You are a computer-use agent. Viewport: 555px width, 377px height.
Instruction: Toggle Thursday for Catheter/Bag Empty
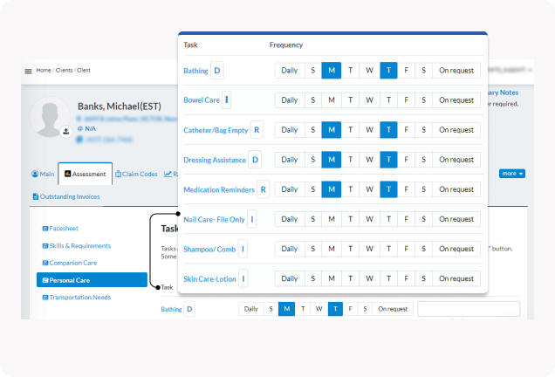click(x=388, y=130)
